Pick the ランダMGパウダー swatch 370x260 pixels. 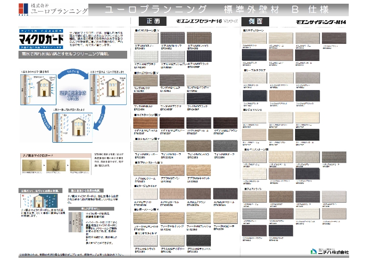(199, 81)
